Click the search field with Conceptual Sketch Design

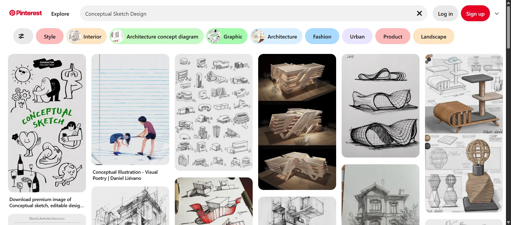pos(253,14)
